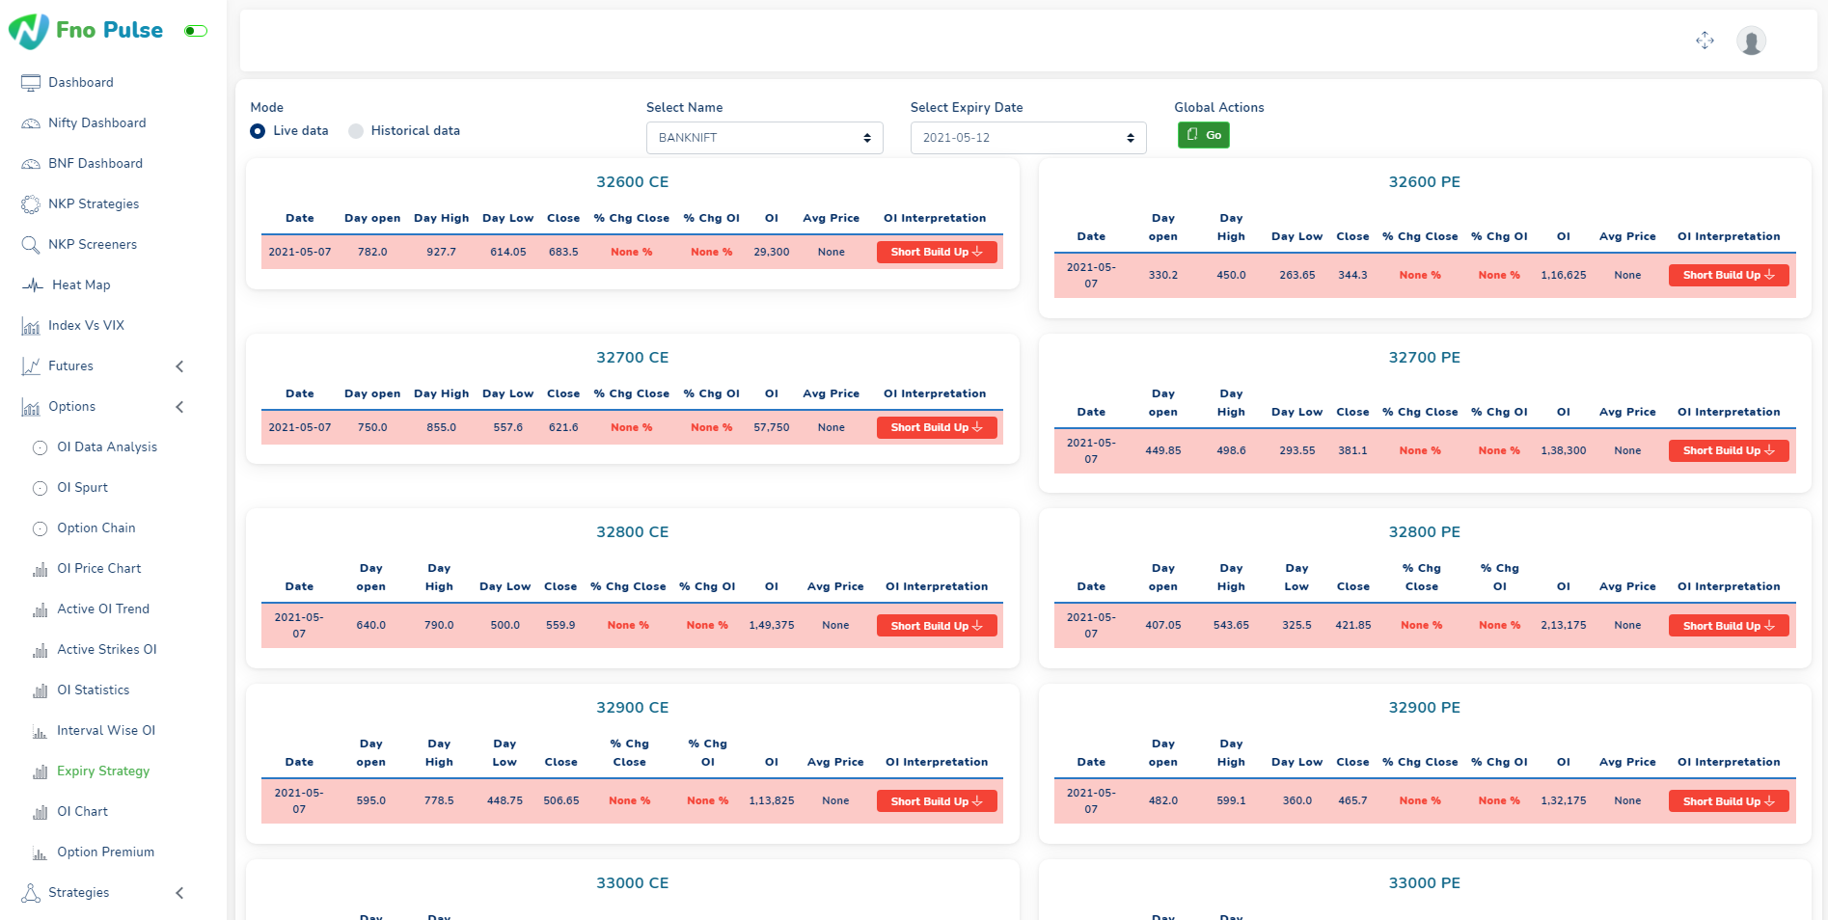The width and height of the screenshot is (1828, 920).
Task: Click the 33000 CE card title
Action: 632,883
